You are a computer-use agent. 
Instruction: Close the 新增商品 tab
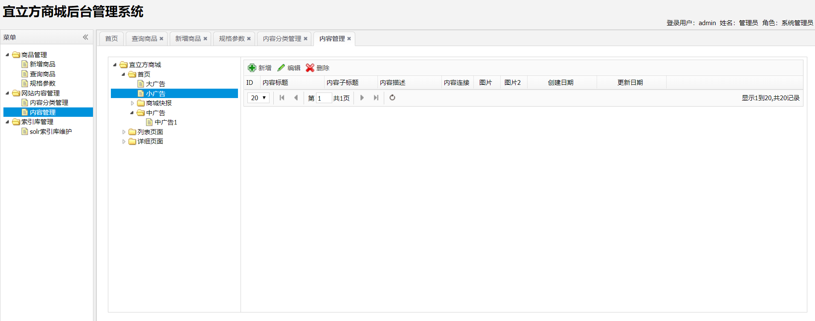[205, 39]
